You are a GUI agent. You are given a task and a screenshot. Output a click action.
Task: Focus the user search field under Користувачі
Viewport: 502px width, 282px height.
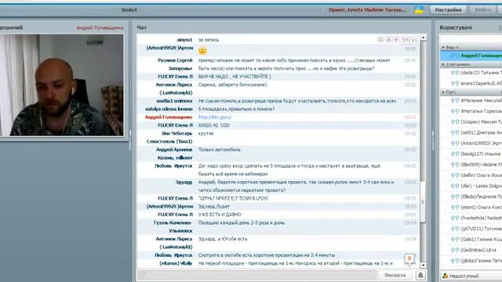click(x=471, y=39)
